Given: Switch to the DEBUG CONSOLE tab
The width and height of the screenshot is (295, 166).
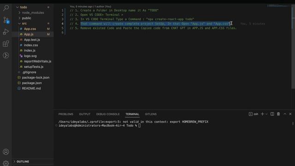Looking at the screenshot, I should point(108,114).
